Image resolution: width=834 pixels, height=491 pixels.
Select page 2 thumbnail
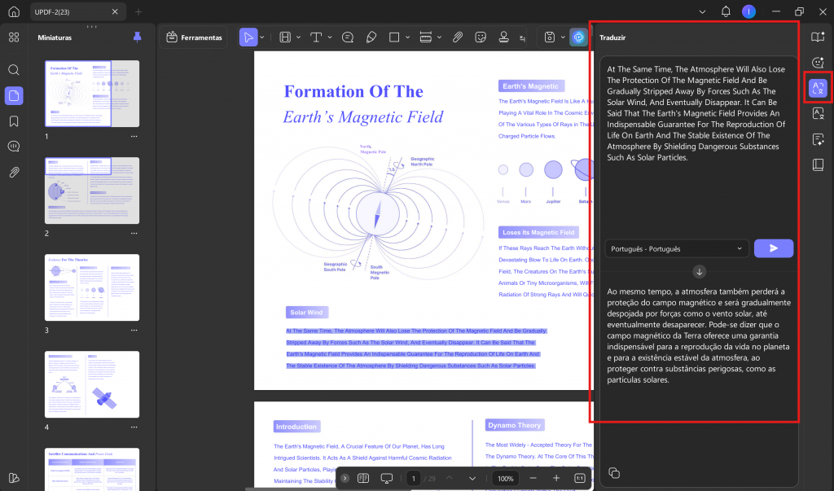[x=92, y=191]
